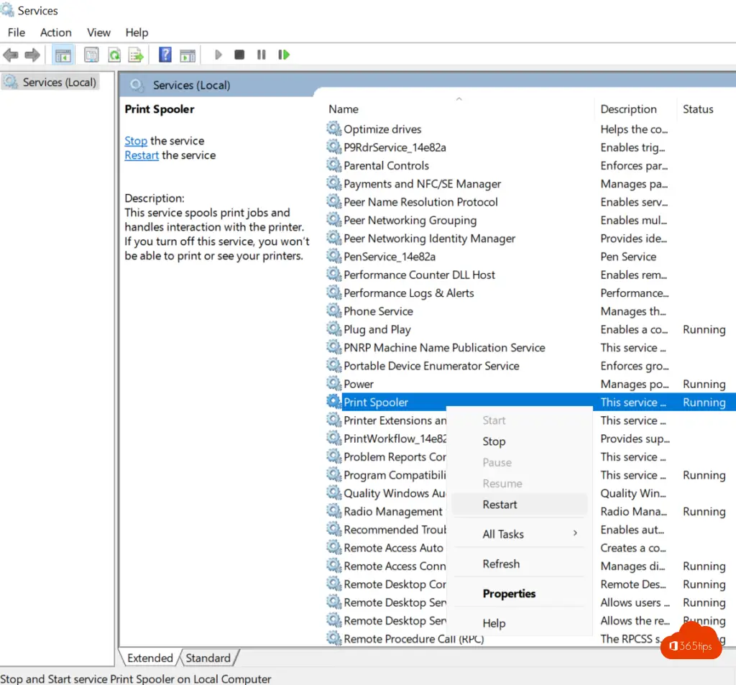The image size is (736, 685).
Task: Click the 'Stop' the service link
Action: point(135,141)
